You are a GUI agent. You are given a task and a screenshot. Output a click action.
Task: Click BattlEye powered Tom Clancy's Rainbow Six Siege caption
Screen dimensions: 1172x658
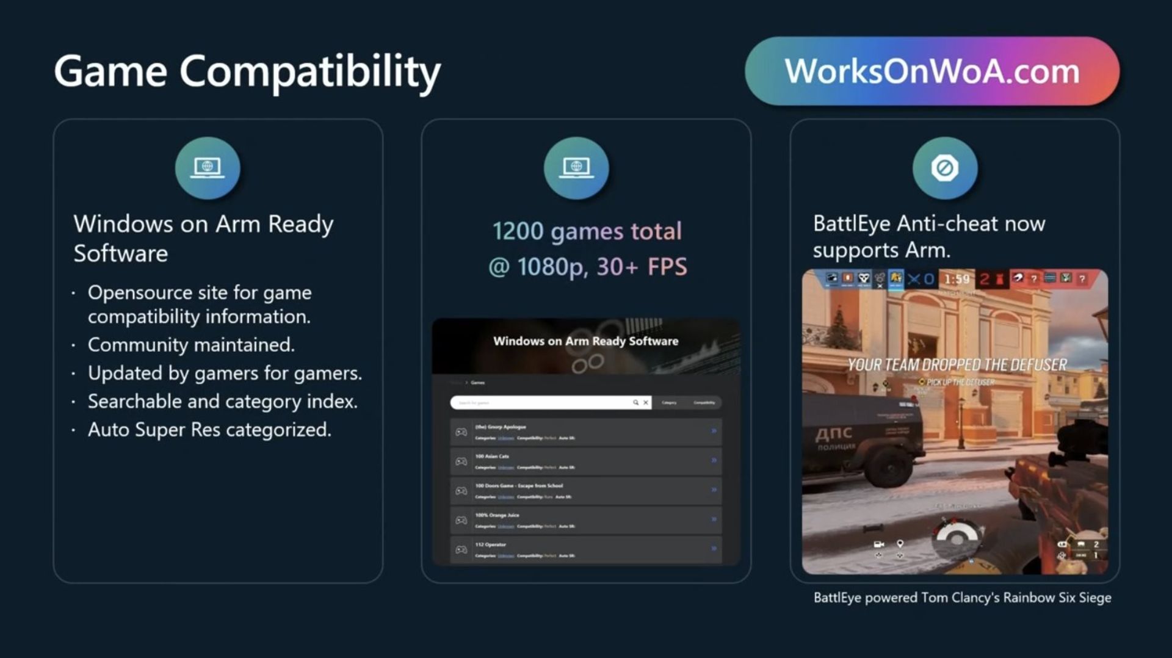click(962, 598)
